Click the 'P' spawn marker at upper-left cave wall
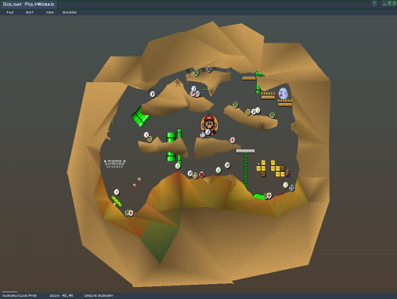Image resolution: width=397 pixels, height=299 pixels. [152, 94]
